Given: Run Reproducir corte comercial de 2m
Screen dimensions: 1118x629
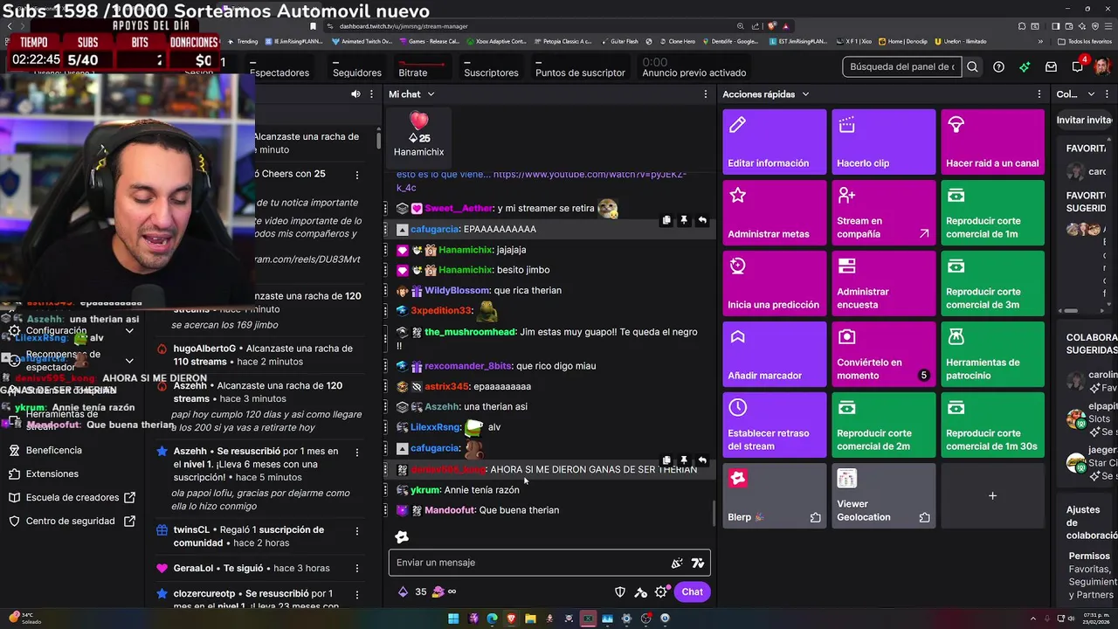Looking at the screenshot, I should tap(883, 425).
